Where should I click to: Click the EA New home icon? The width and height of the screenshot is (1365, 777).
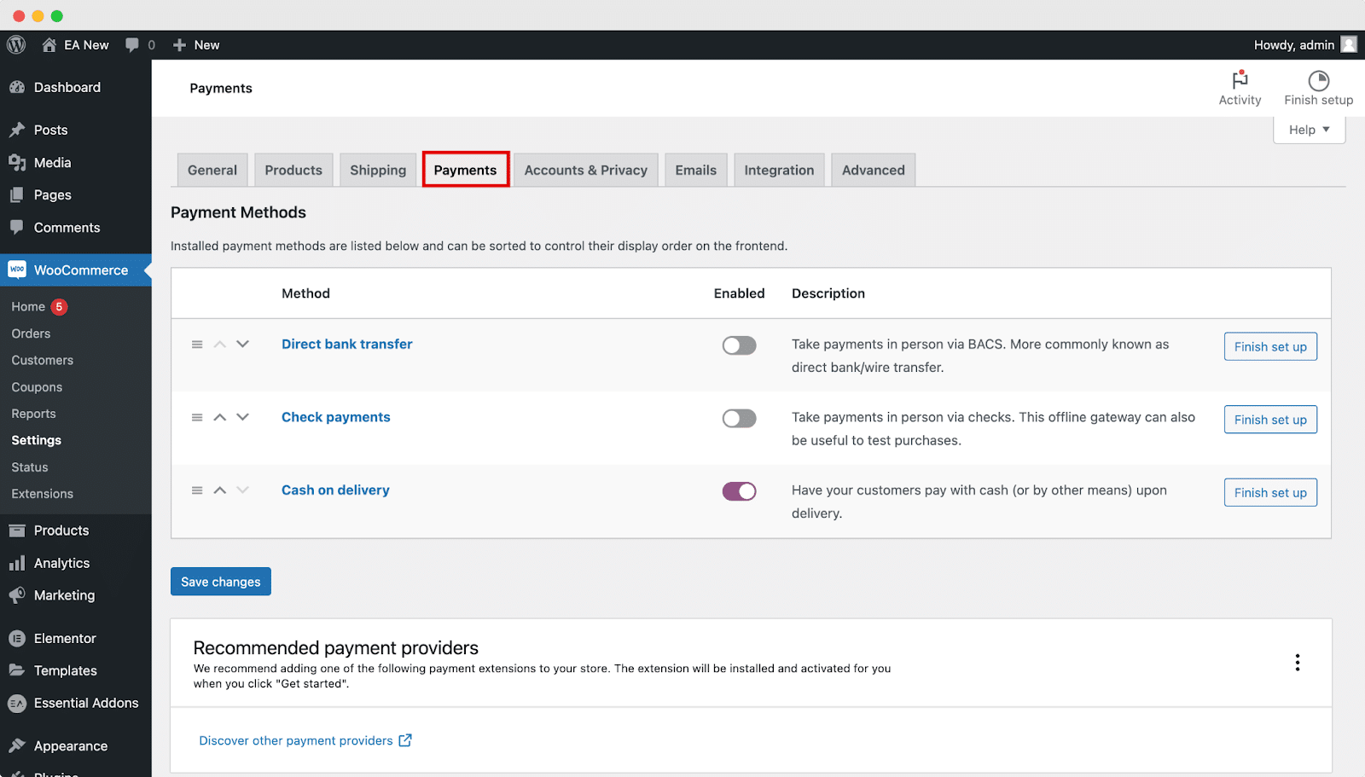(x=49, y=44)
